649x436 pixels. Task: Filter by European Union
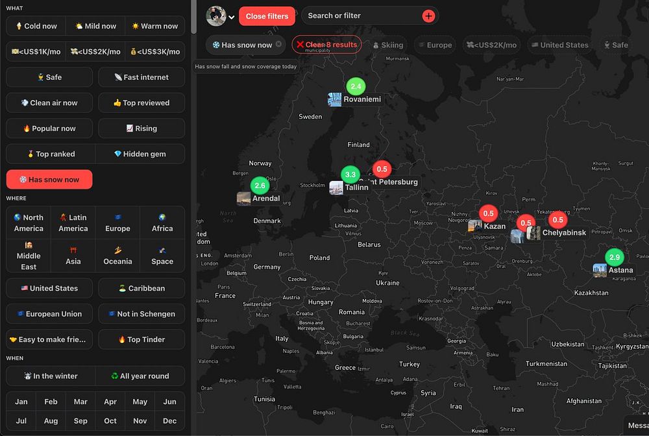tap(49, 314)
